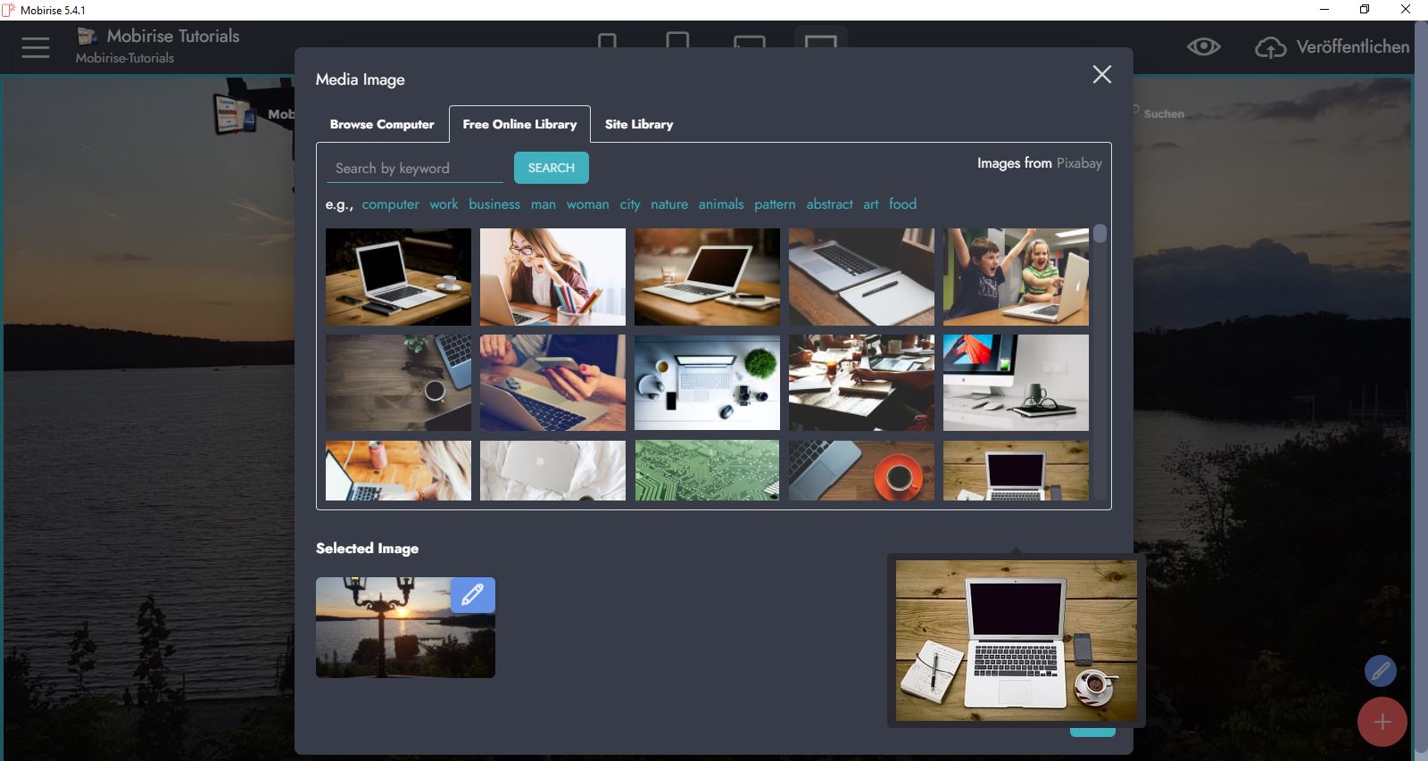The width and height of the screenshot is (1428, 761).
Task: Open the hamburger main menu
Action: click(36, 47)
